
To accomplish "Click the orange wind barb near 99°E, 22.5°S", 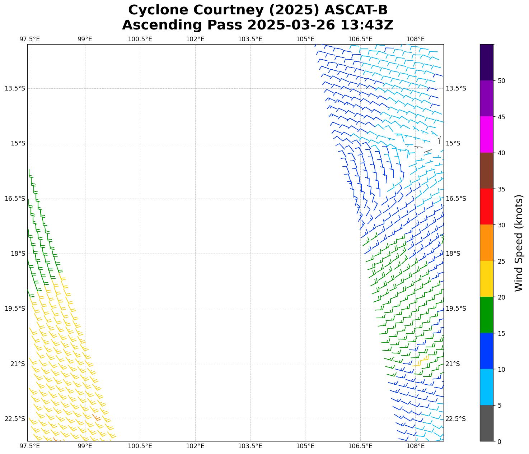I will (96, 417).
